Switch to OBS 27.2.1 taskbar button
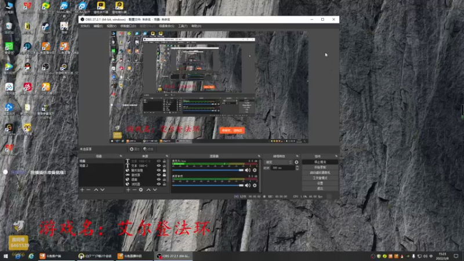This screenshot has width=464, height=261. click(x=173, y=256)
